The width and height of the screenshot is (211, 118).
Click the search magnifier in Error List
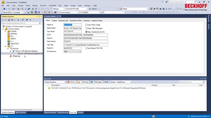click(x=204, y=82)
